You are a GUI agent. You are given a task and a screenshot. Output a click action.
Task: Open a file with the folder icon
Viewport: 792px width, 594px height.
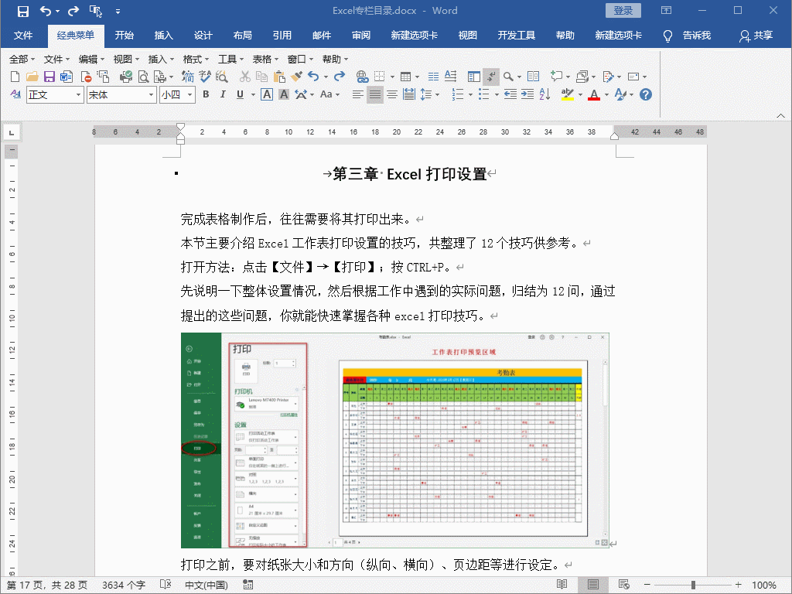click(32, 77)
